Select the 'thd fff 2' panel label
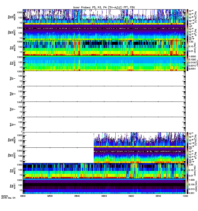This screenshot has height=211, width=198. pyautogui.click(x=12, y=94)
